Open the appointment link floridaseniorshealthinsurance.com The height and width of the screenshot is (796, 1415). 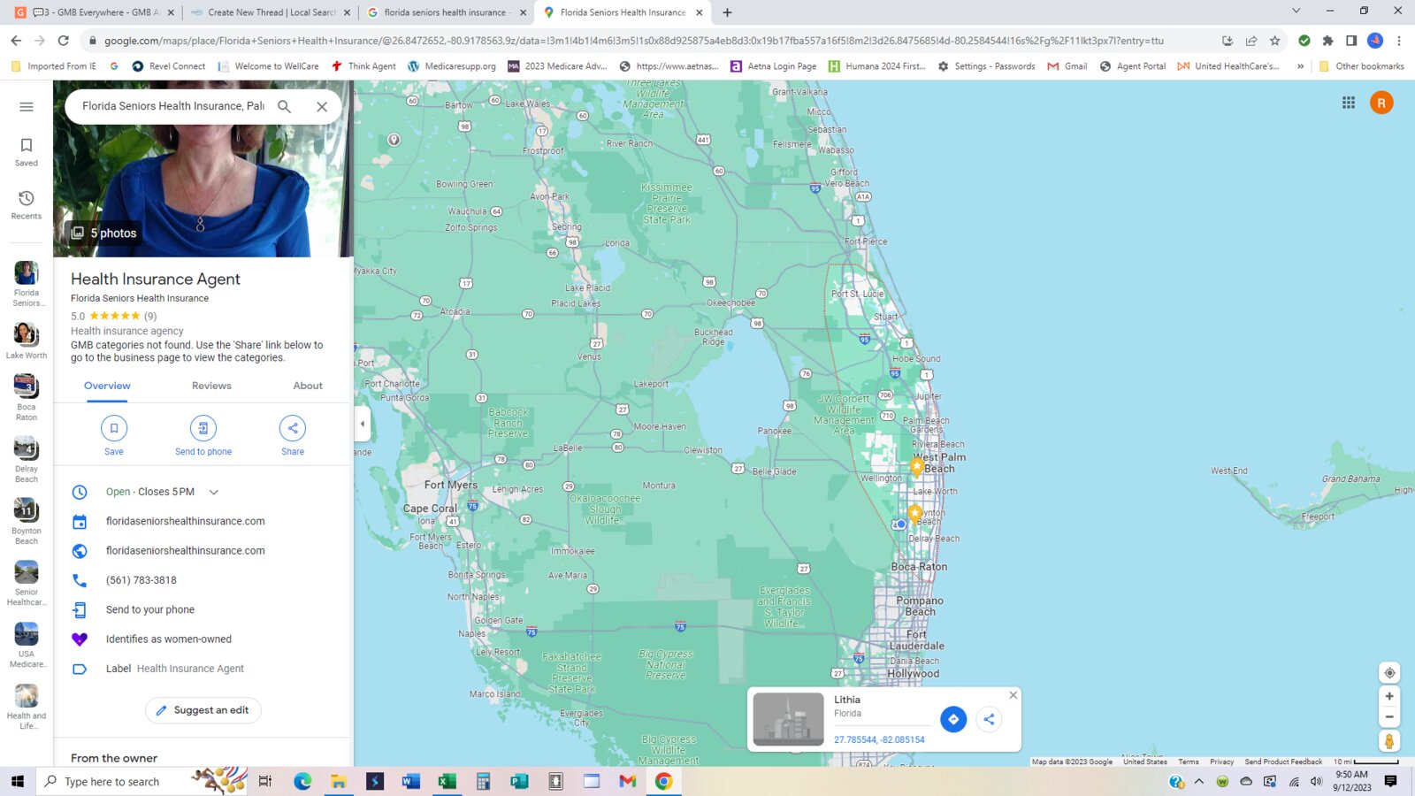185,521
